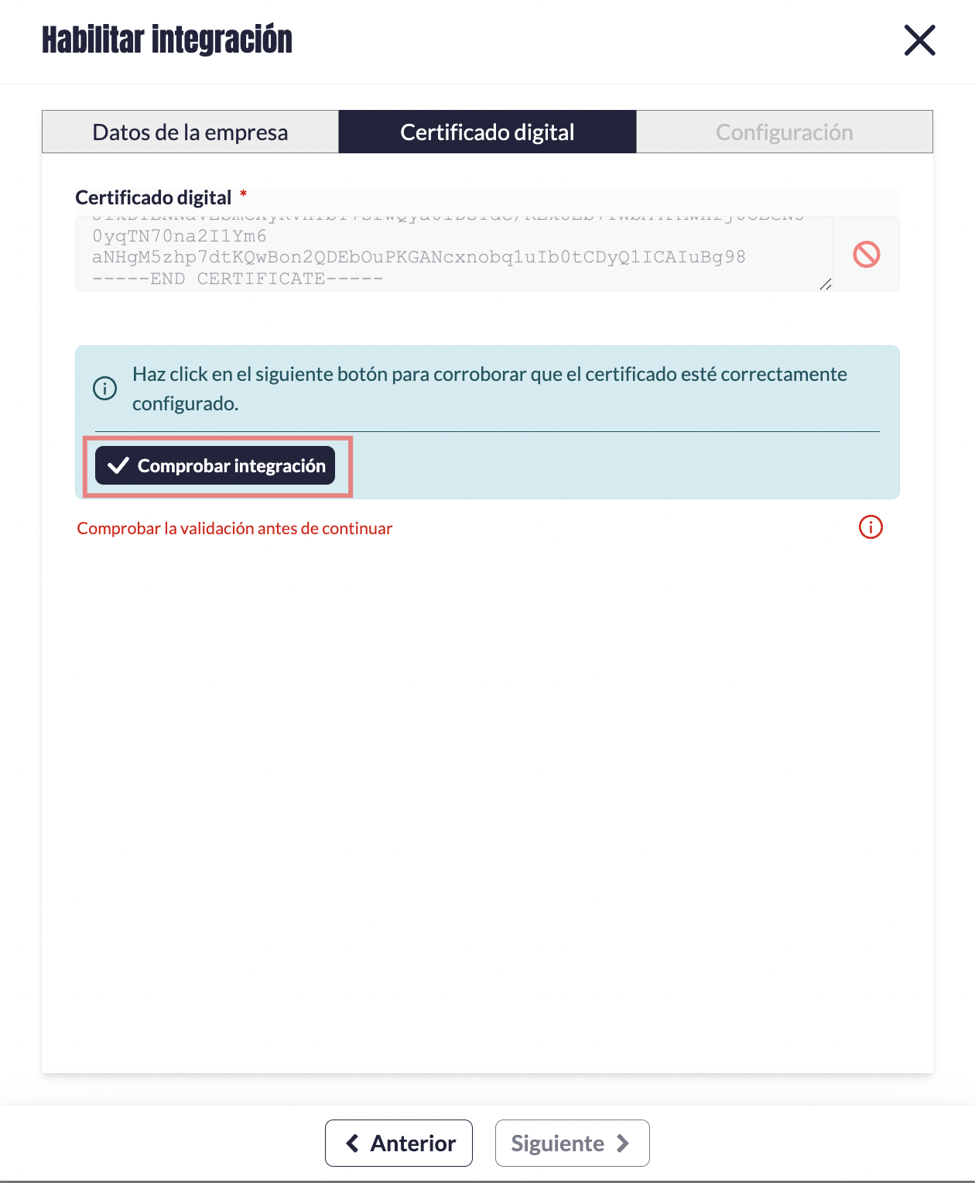Proceed with the Siguiente button label
This screenshot has height=1183, width=975.
tap(557, 1144)
